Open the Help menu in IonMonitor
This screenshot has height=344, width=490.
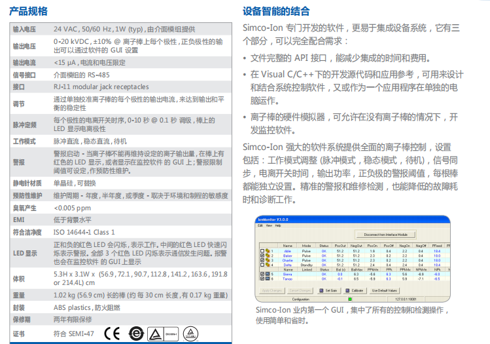click(278, 225)
